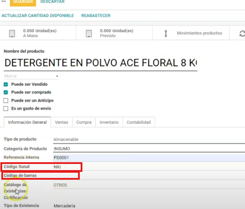Edit Referencia interna PD0001 field

(x=149, y=157)
